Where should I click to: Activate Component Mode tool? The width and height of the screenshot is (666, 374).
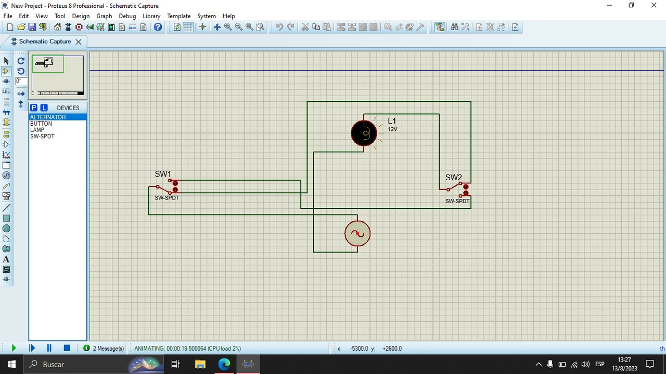click(6, 71)
